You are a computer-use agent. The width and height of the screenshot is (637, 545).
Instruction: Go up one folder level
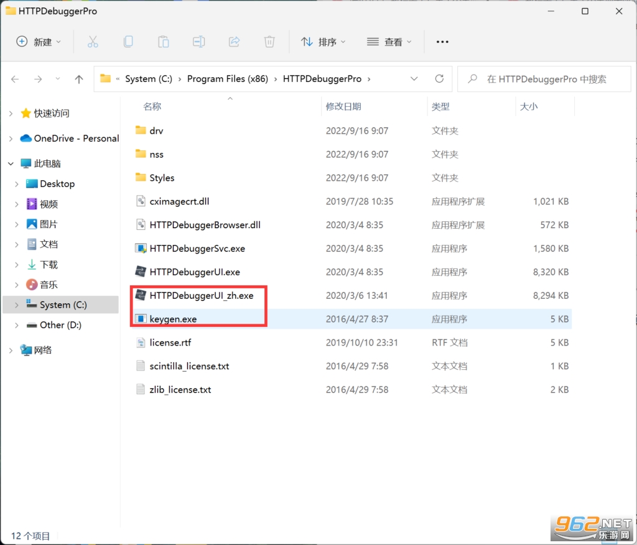[79, 79]
